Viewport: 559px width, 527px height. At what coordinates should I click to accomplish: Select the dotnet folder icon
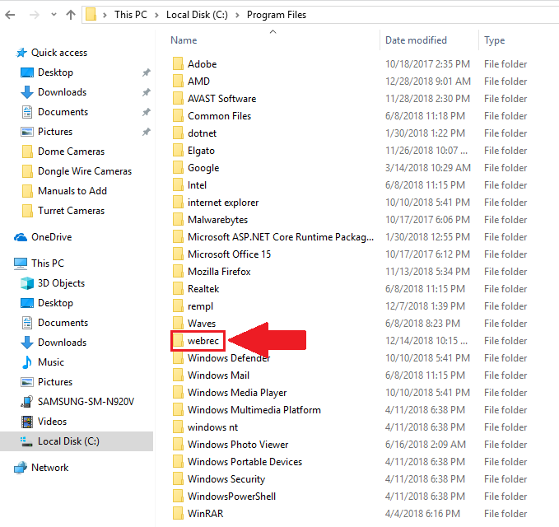click(178, 133)
